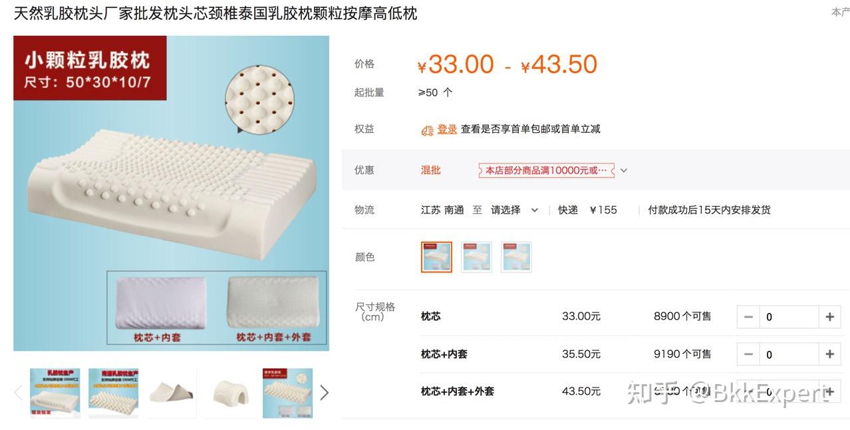Expand the 混批 discount details chevron
850x430 pixels.
tap(623, 170)
